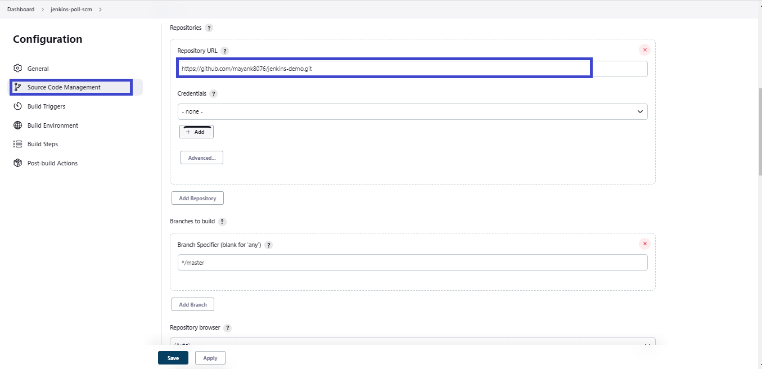This screenshot has width=762, height=369.
Task: Click Add Repository button
Action: click(197, 198)
